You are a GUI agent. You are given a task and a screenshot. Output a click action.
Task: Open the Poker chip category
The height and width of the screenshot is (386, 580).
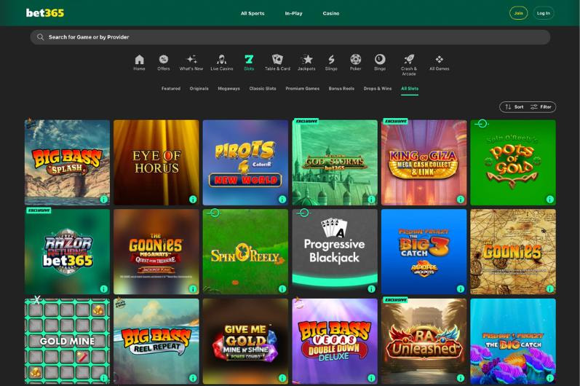click(355, 62)
